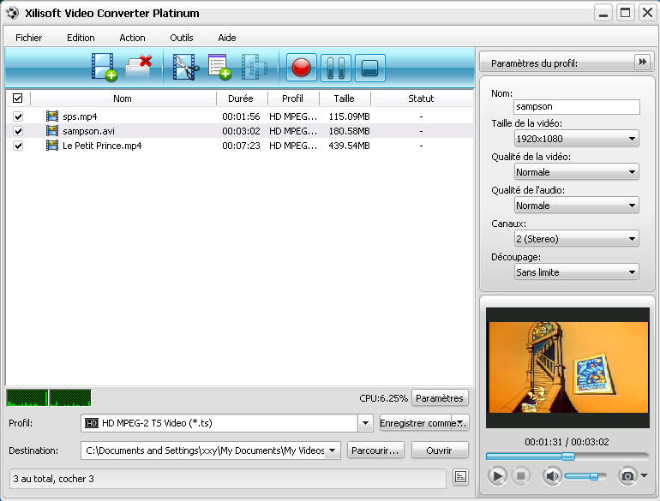Click the log icon beside the status bar
The height and width of the screenshot is (501, 660).
(x=460, y=477)
